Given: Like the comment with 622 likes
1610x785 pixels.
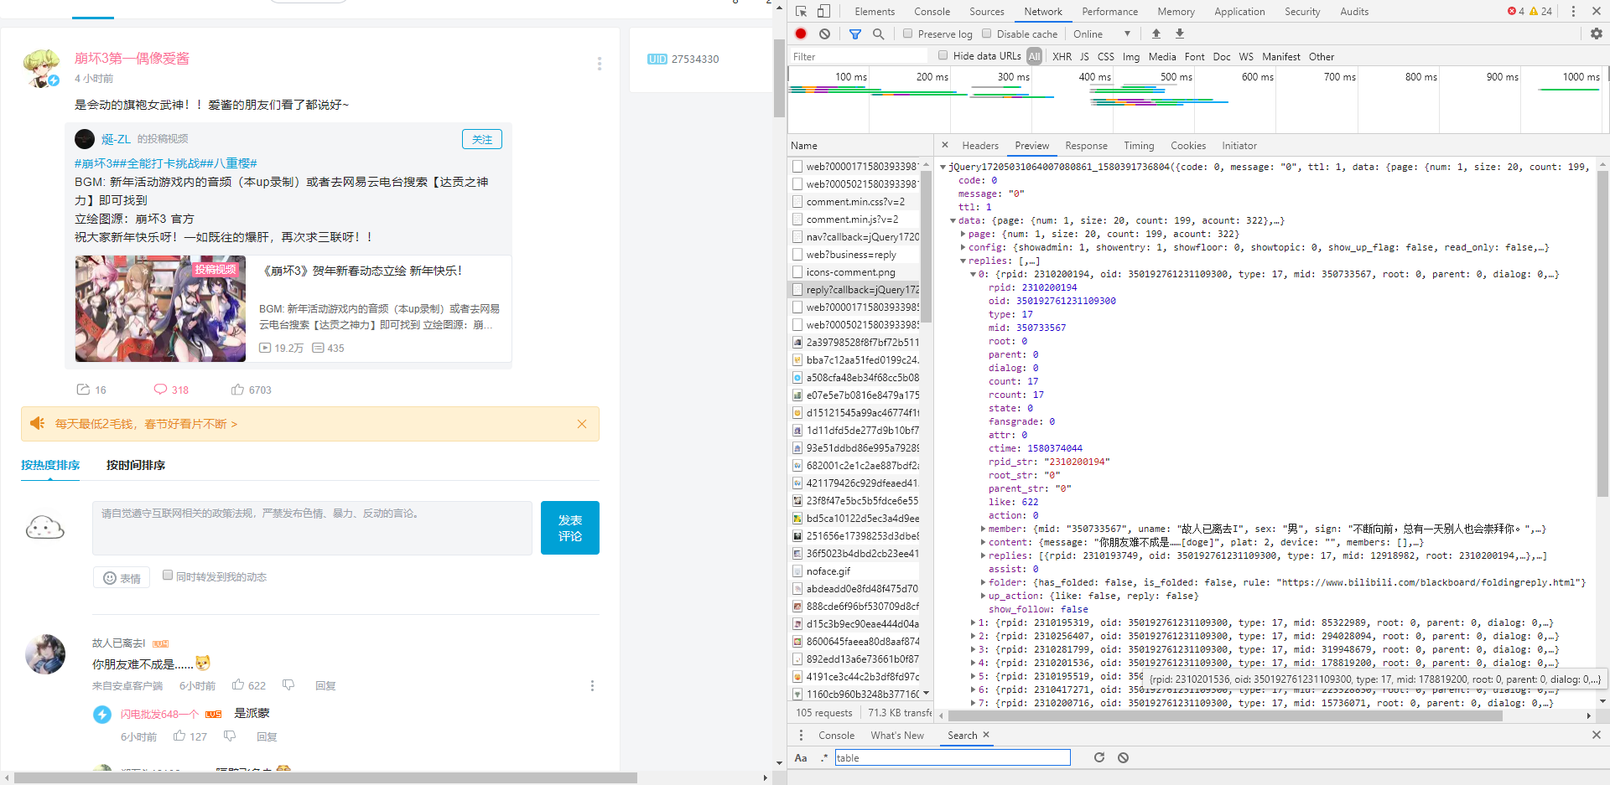Looking at the screenshot, I should click(x=238, y=685).
